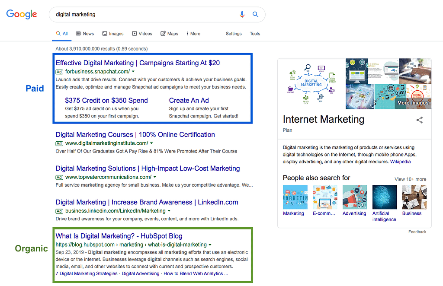Switch to the News tab
This screenshot has height=286, width=443.
coord(85,34)
